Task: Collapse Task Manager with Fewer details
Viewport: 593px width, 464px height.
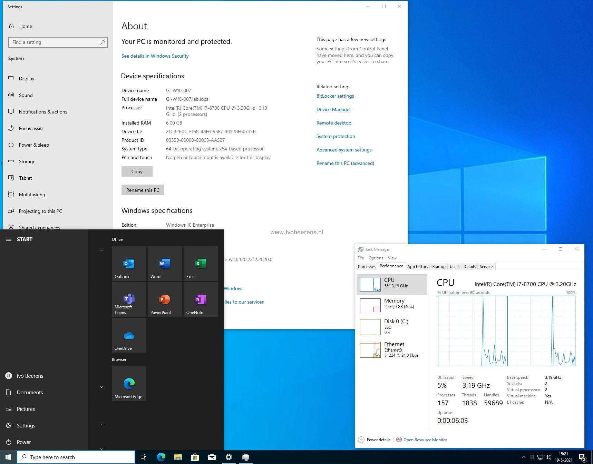Action: [374, 440]
